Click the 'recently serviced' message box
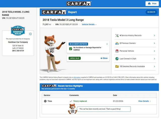Screen dimensions: 161x119 [104, 109]
